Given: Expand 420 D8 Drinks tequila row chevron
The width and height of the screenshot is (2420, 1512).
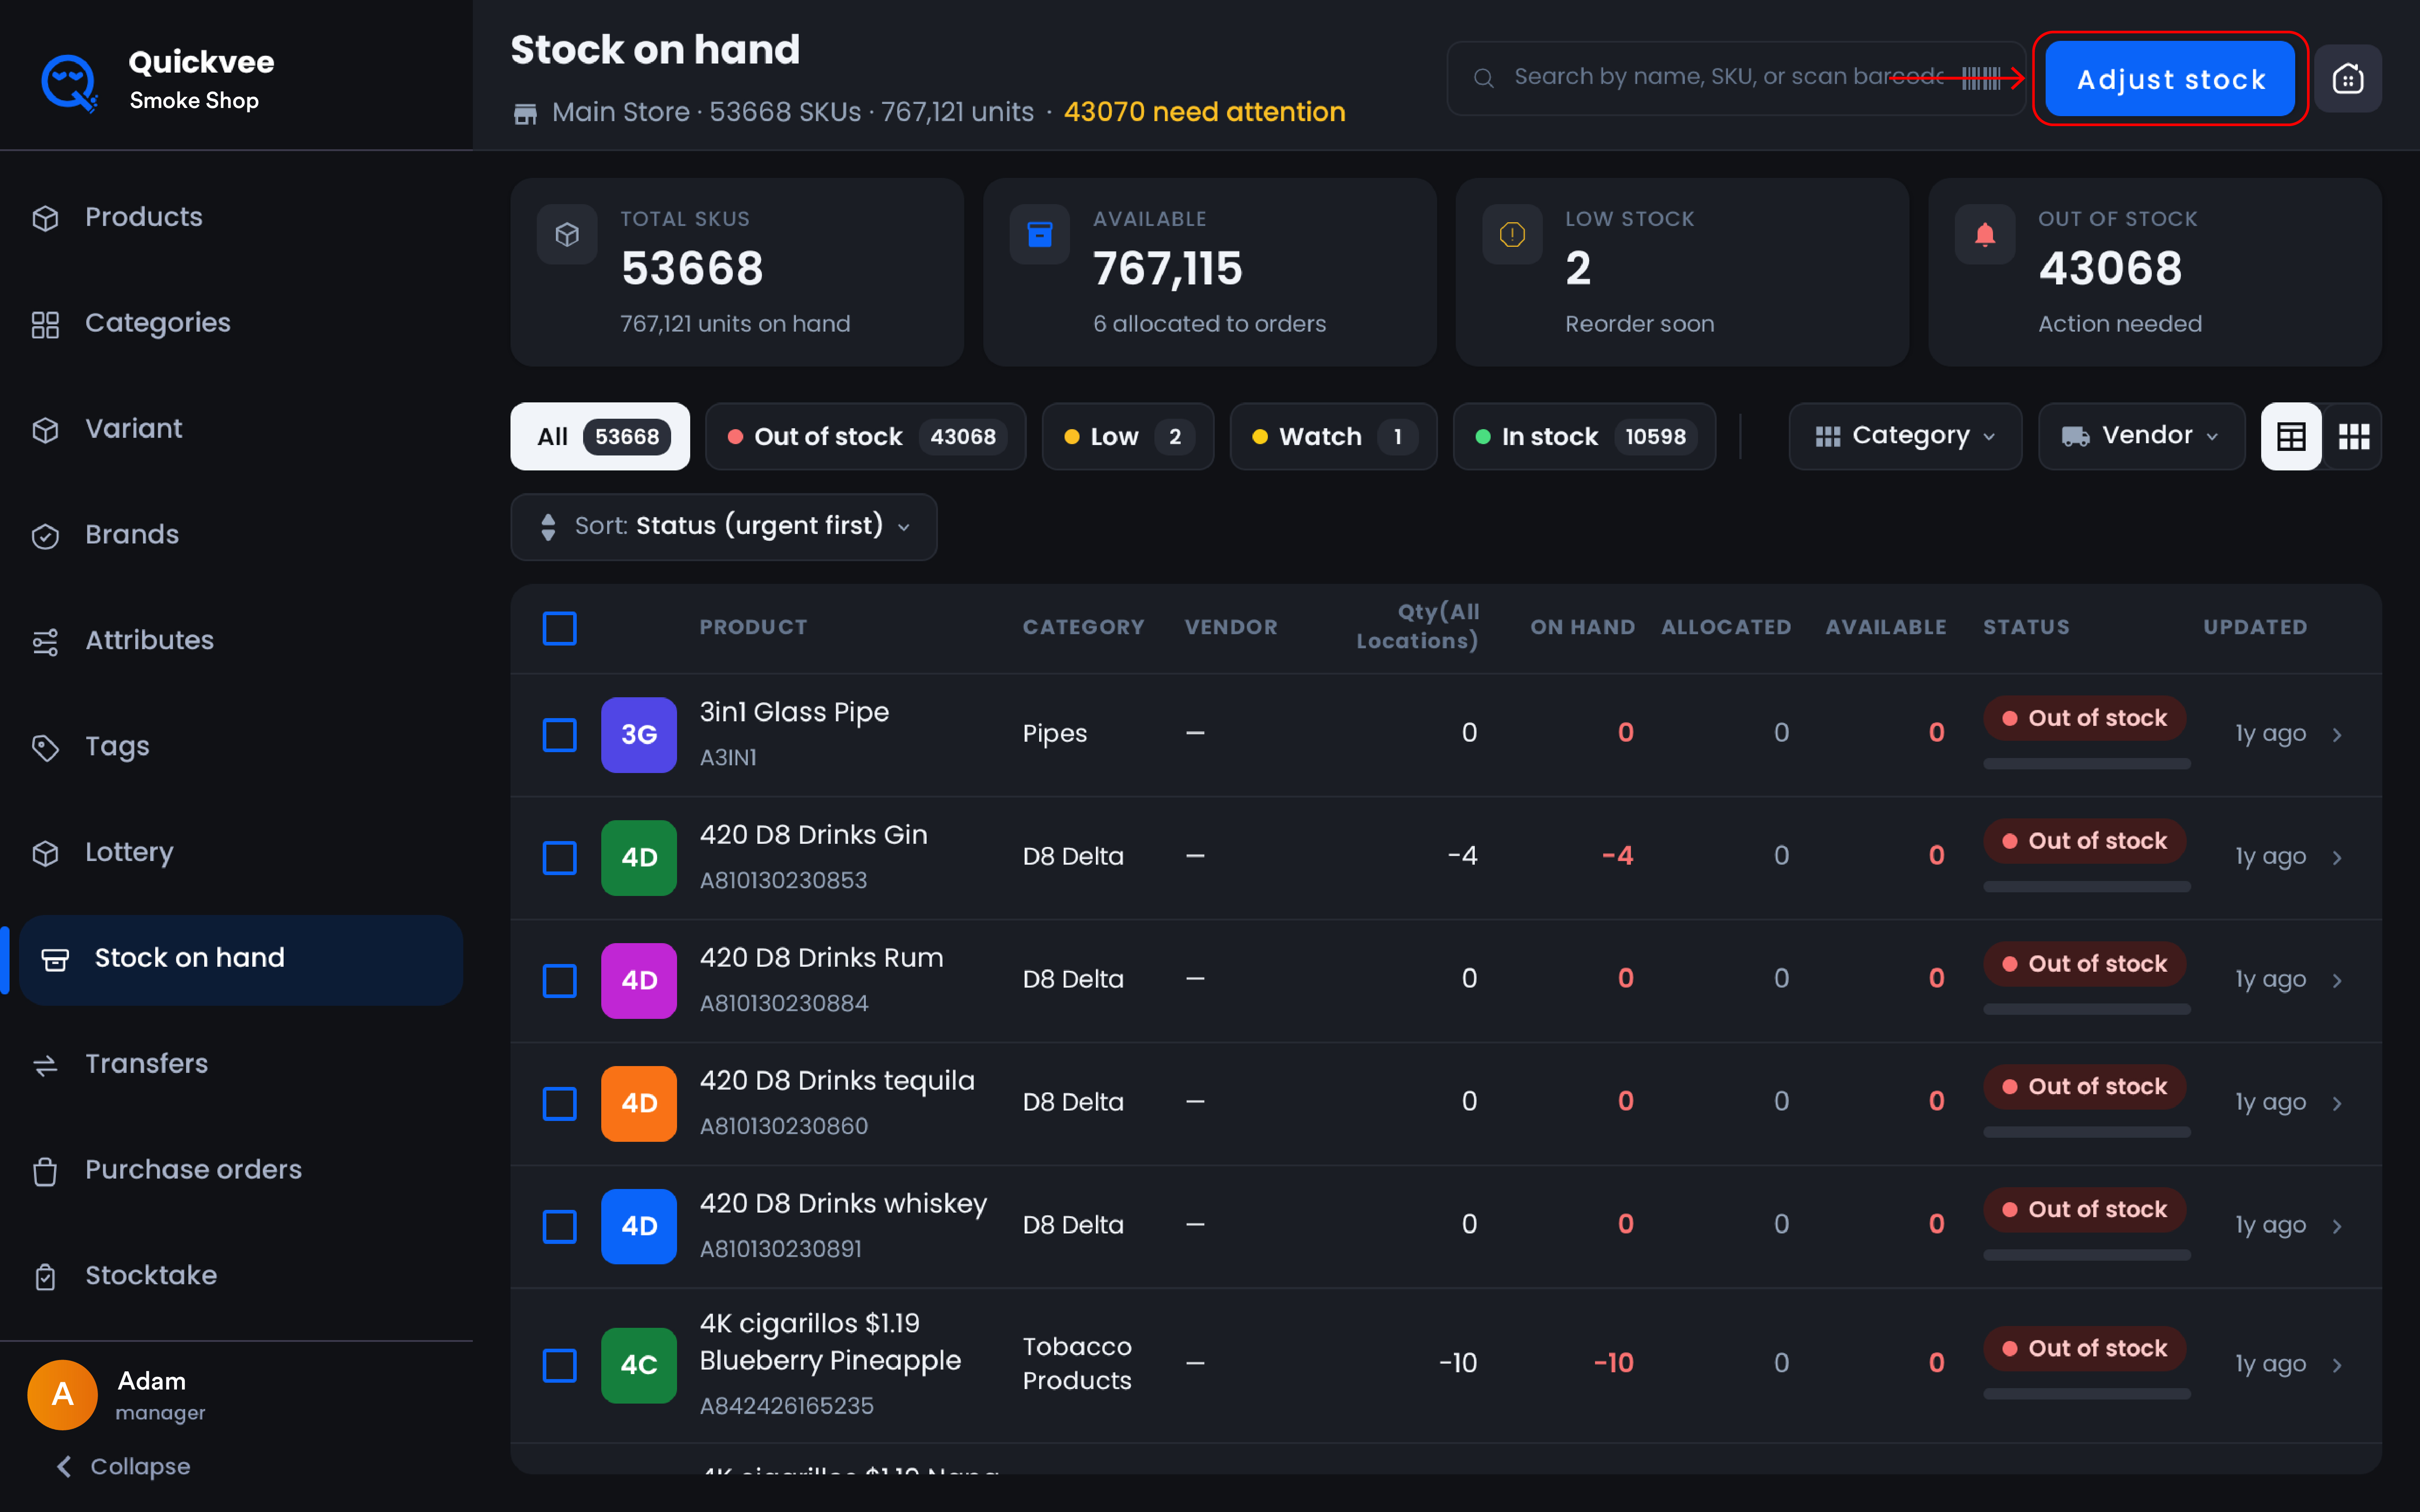Looking at the screenshot, I should click(2337, 1104).
